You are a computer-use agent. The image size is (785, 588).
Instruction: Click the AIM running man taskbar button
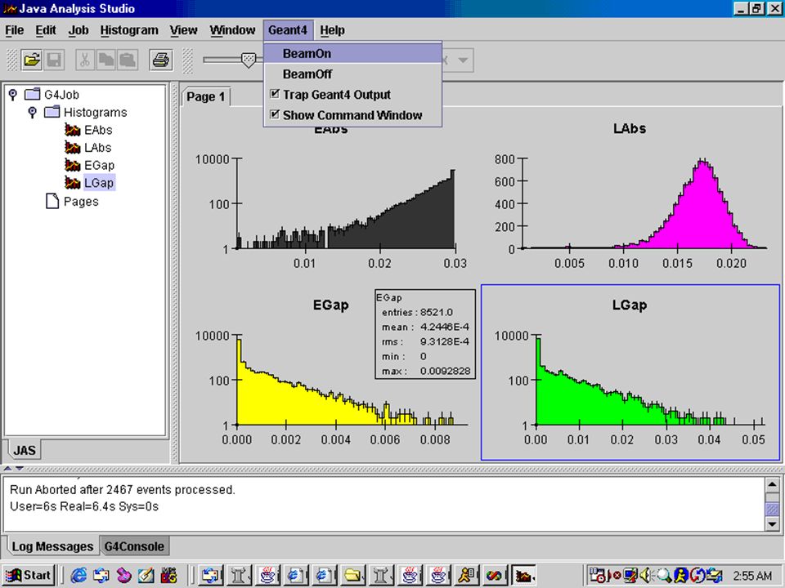[467, 576]
